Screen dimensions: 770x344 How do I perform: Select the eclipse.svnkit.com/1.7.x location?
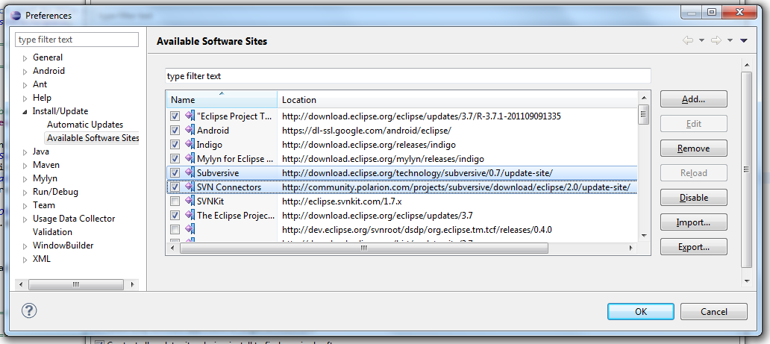click(x=342, y=201)
